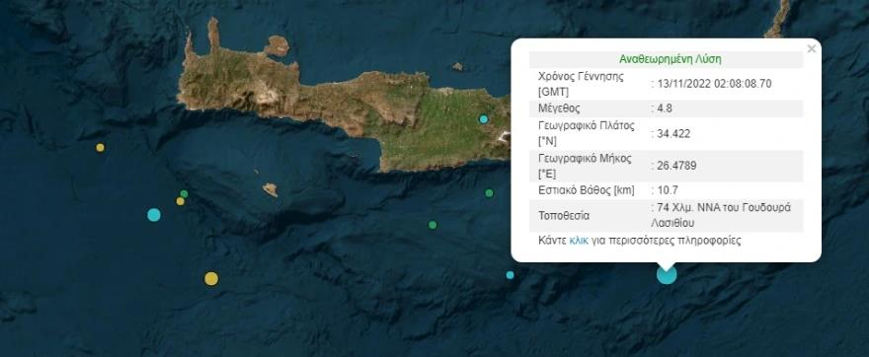
Task: Open the "κλικ" link for more information
Action: (x=578, y=241)
